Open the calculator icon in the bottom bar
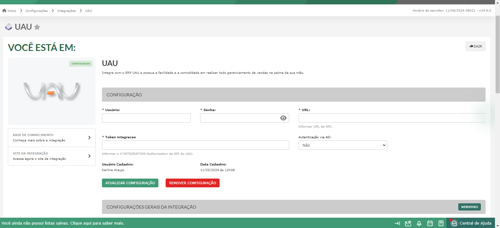 (441, 223)
